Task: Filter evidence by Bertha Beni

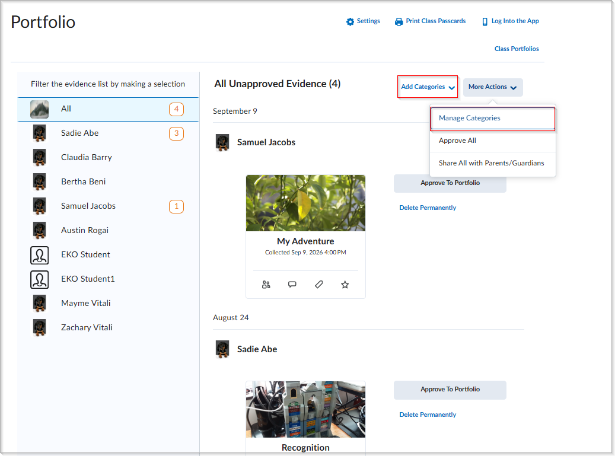Action: (109, 182)
